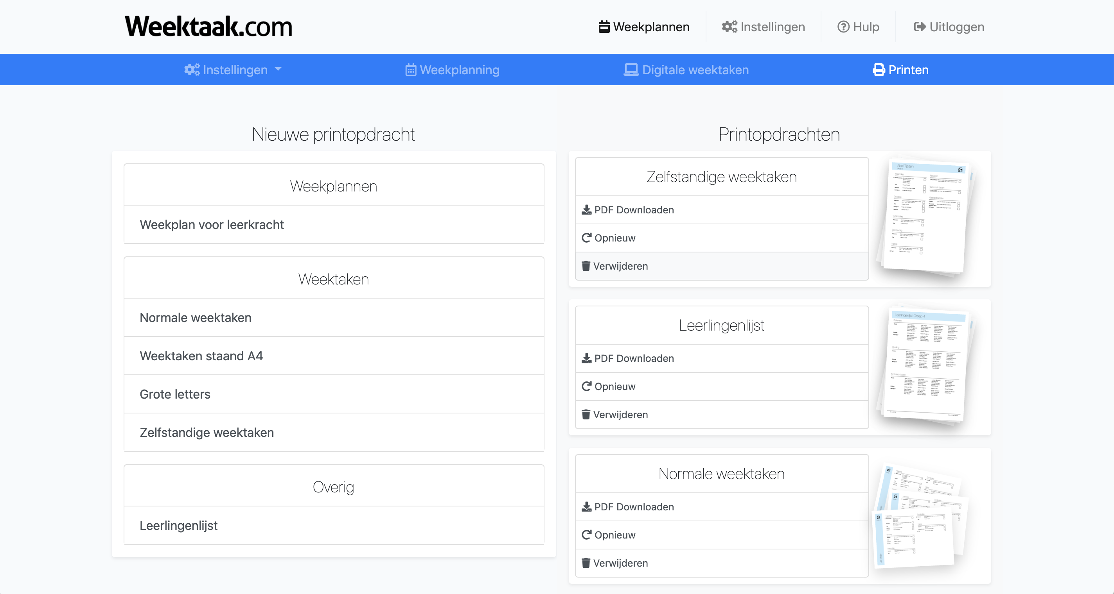
Task: Click the trash icon to remove Leerlingenlijst printjob
Action: click(x=586, y=415)
